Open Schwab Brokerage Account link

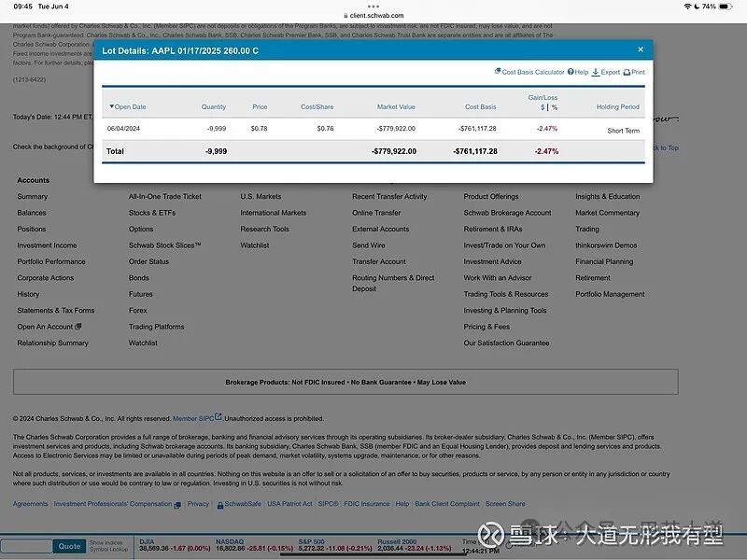[x=507, y=213]
